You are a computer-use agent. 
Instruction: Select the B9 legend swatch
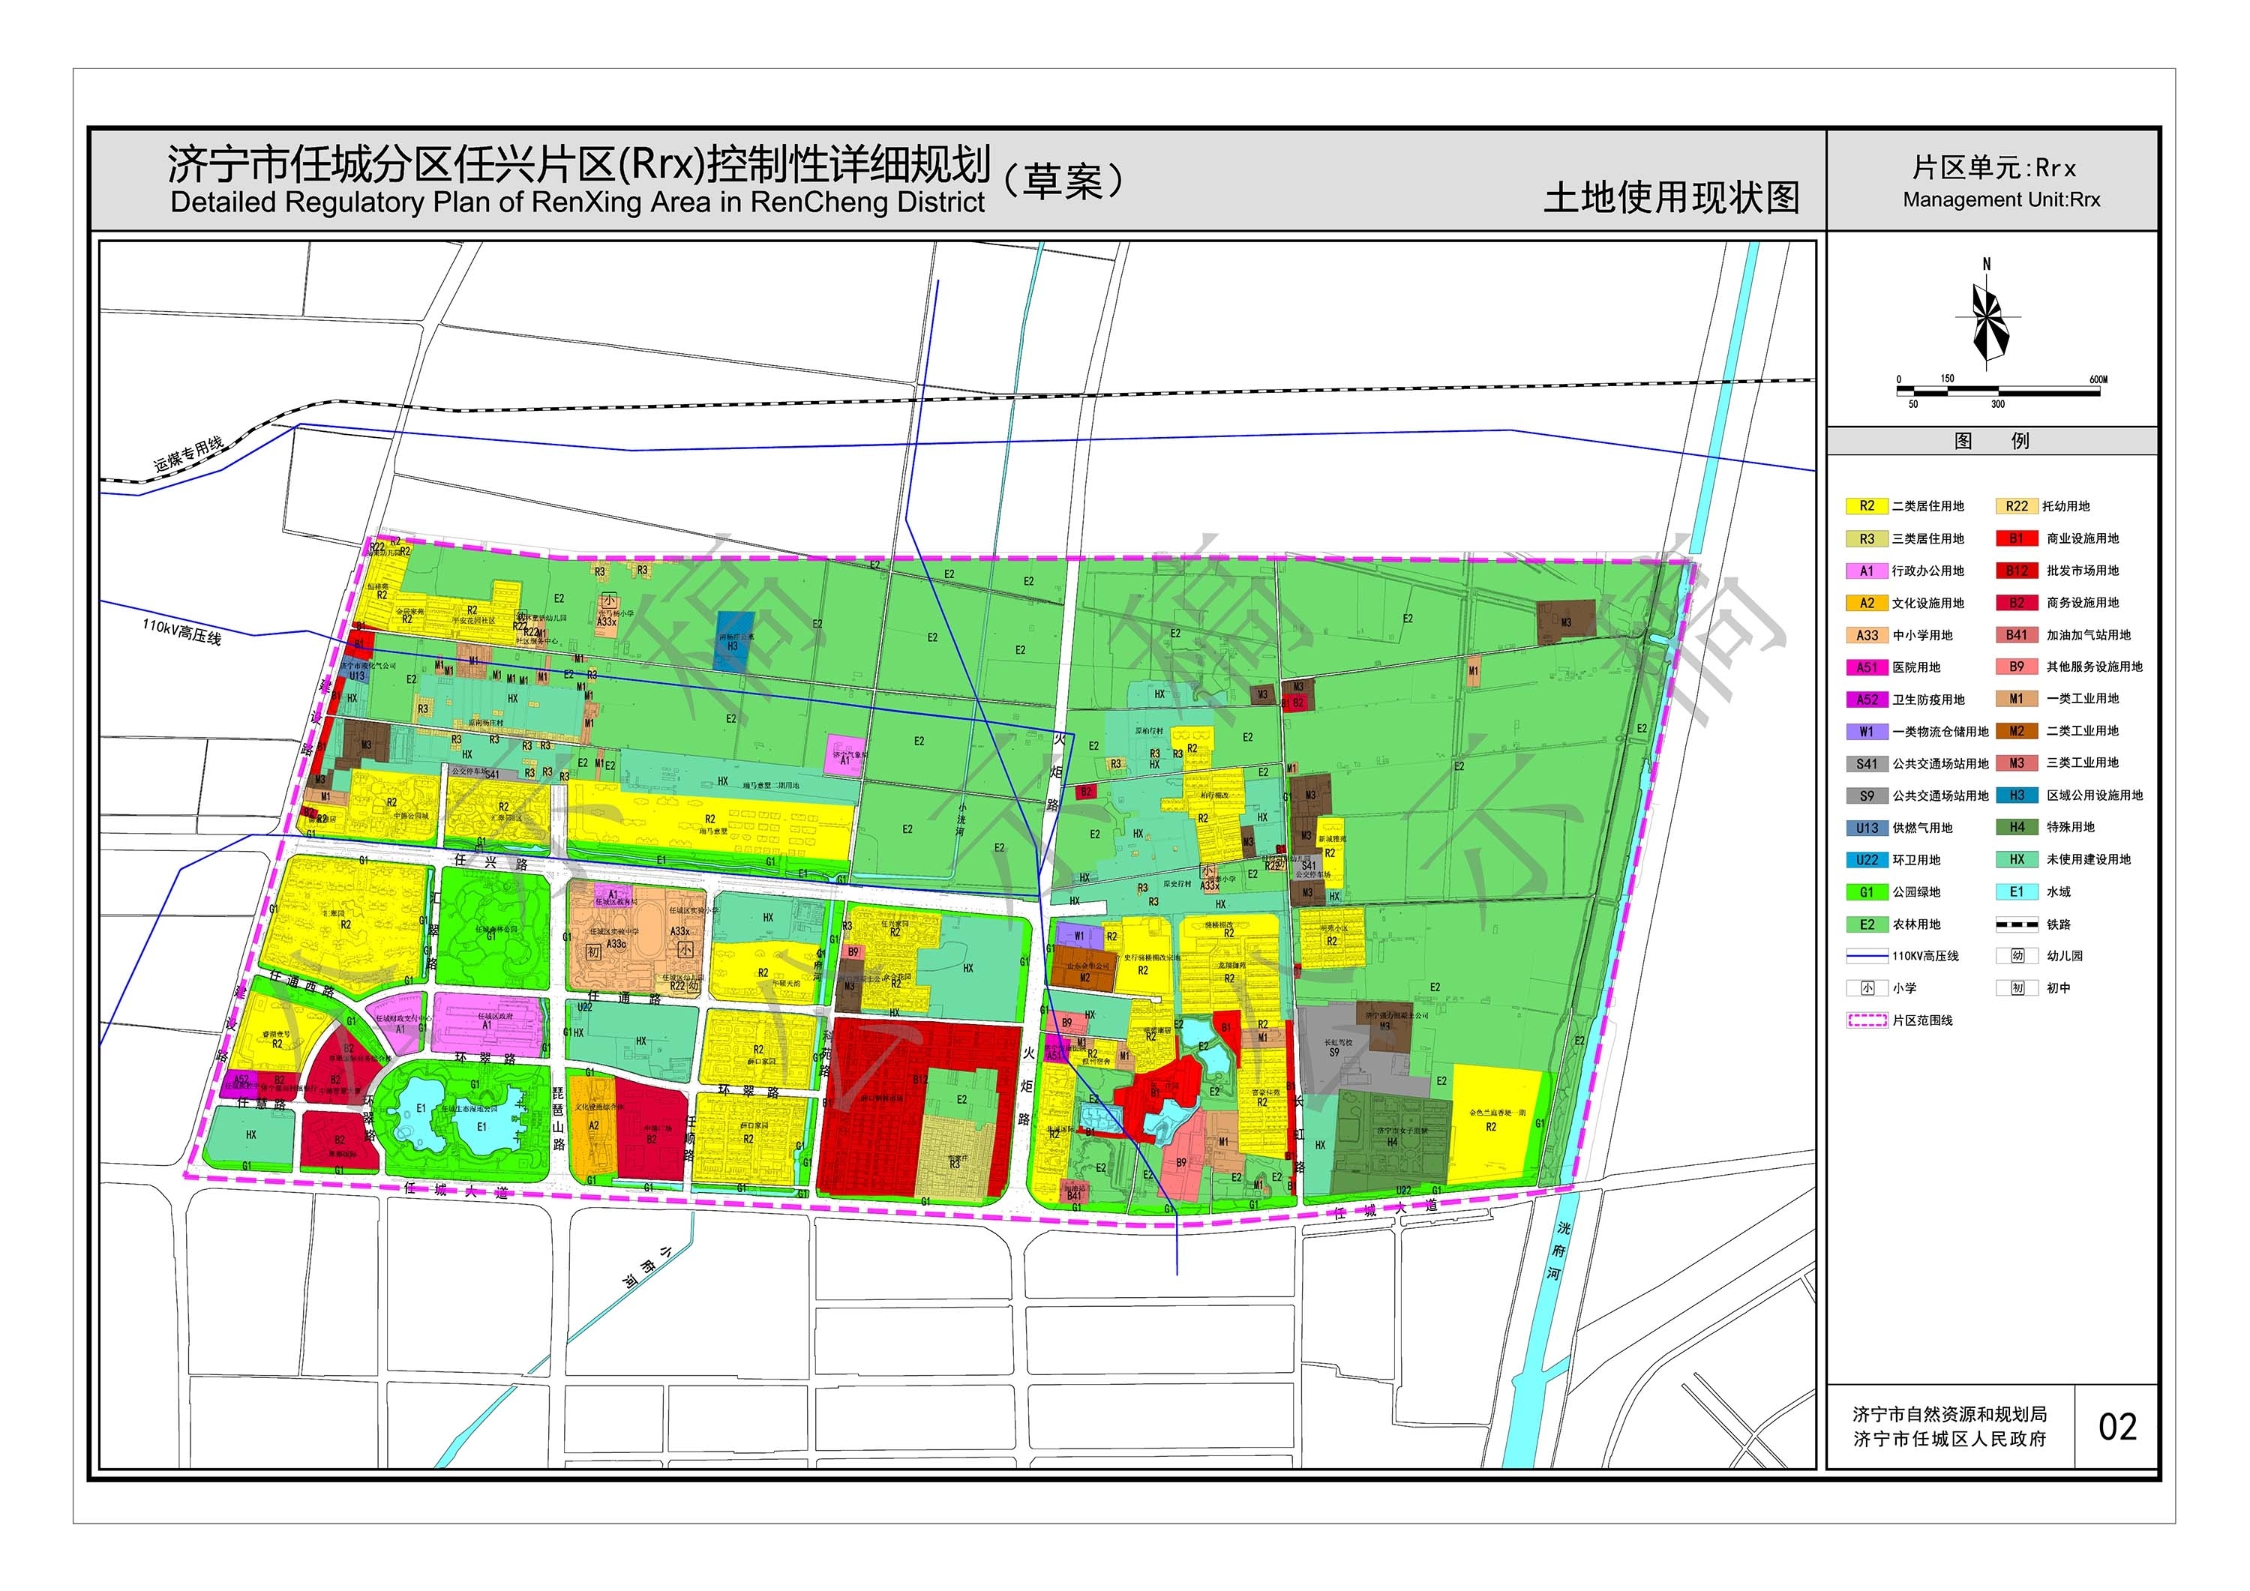point(2017,667)
